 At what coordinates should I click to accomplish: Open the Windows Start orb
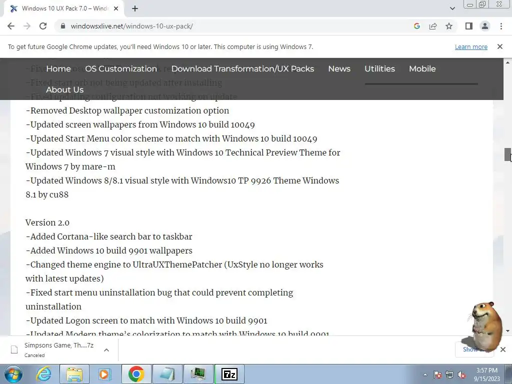pos(13,374)
